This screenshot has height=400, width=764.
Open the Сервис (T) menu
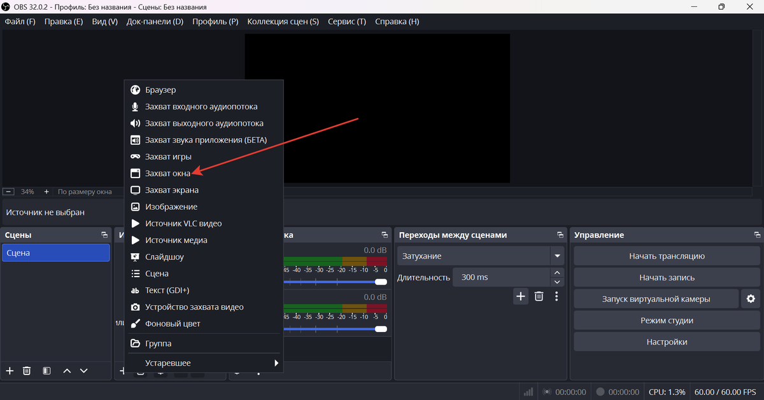pos(346,22)
